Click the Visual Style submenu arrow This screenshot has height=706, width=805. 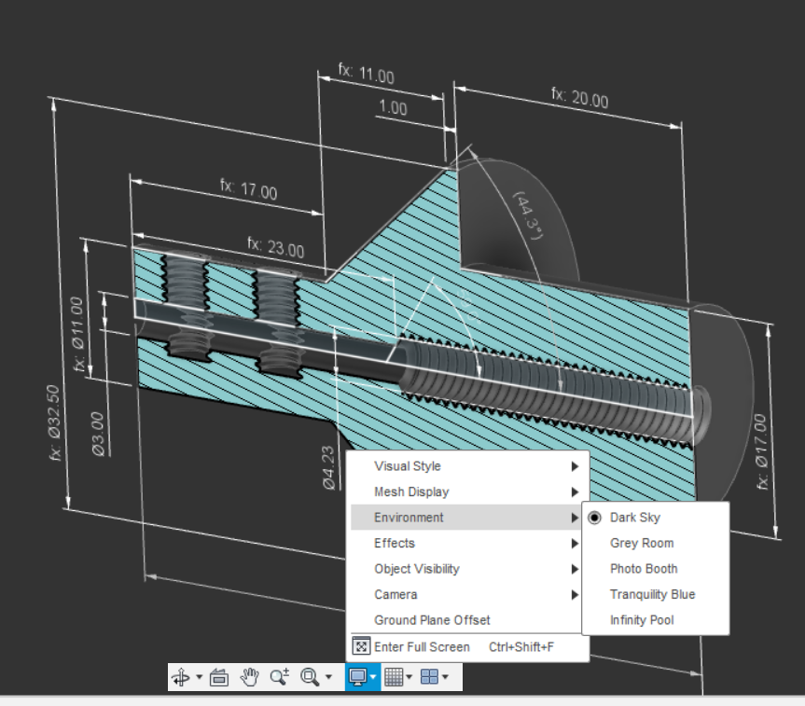click(575, 466)
